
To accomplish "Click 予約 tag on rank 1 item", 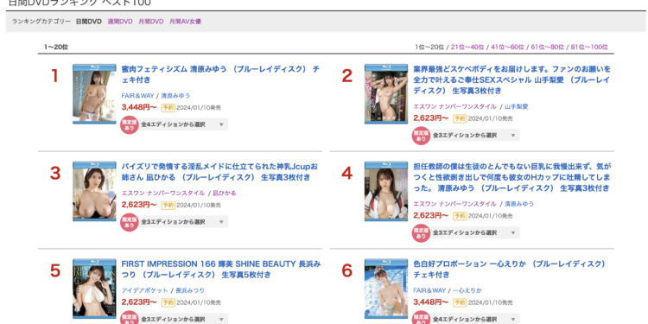I will point(168,108).
